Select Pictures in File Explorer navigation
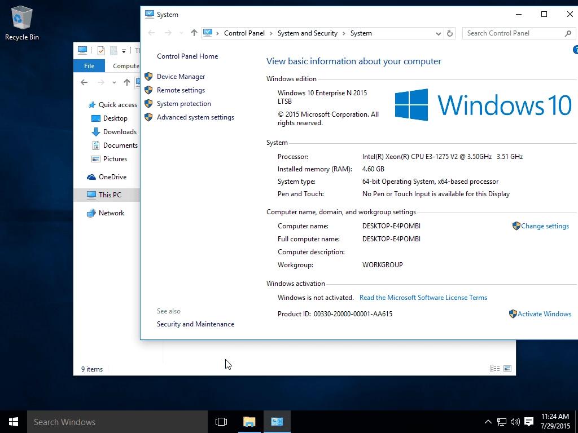The image size is (578, 433). click(115, 159)
